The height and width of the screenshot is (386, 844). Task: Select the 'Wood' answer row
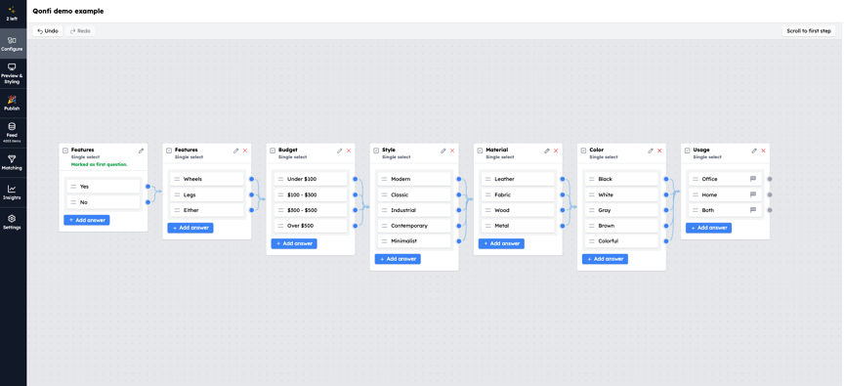[x=519, y=210]
